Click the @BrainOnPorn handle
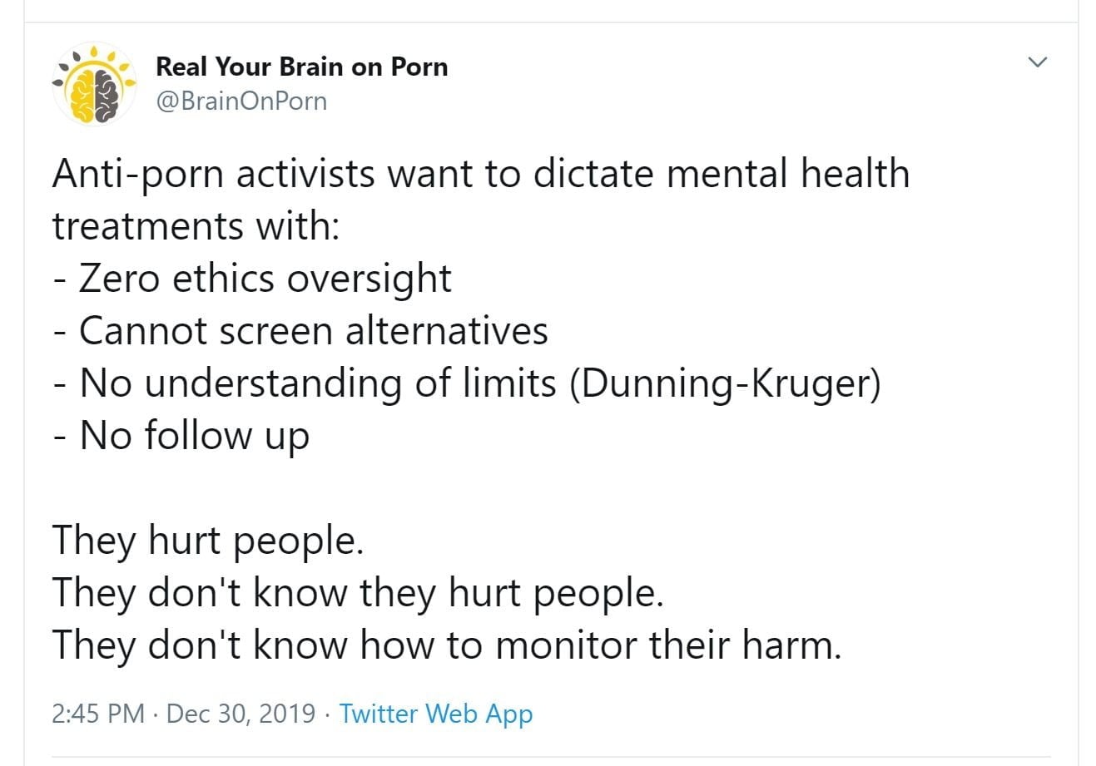 [241, 101]
